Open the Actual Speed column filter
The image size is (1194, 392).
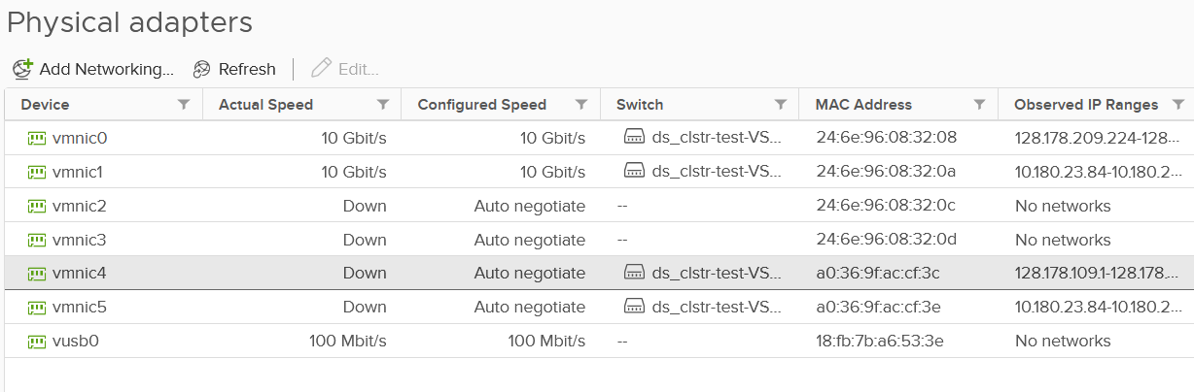click(383, 105)
